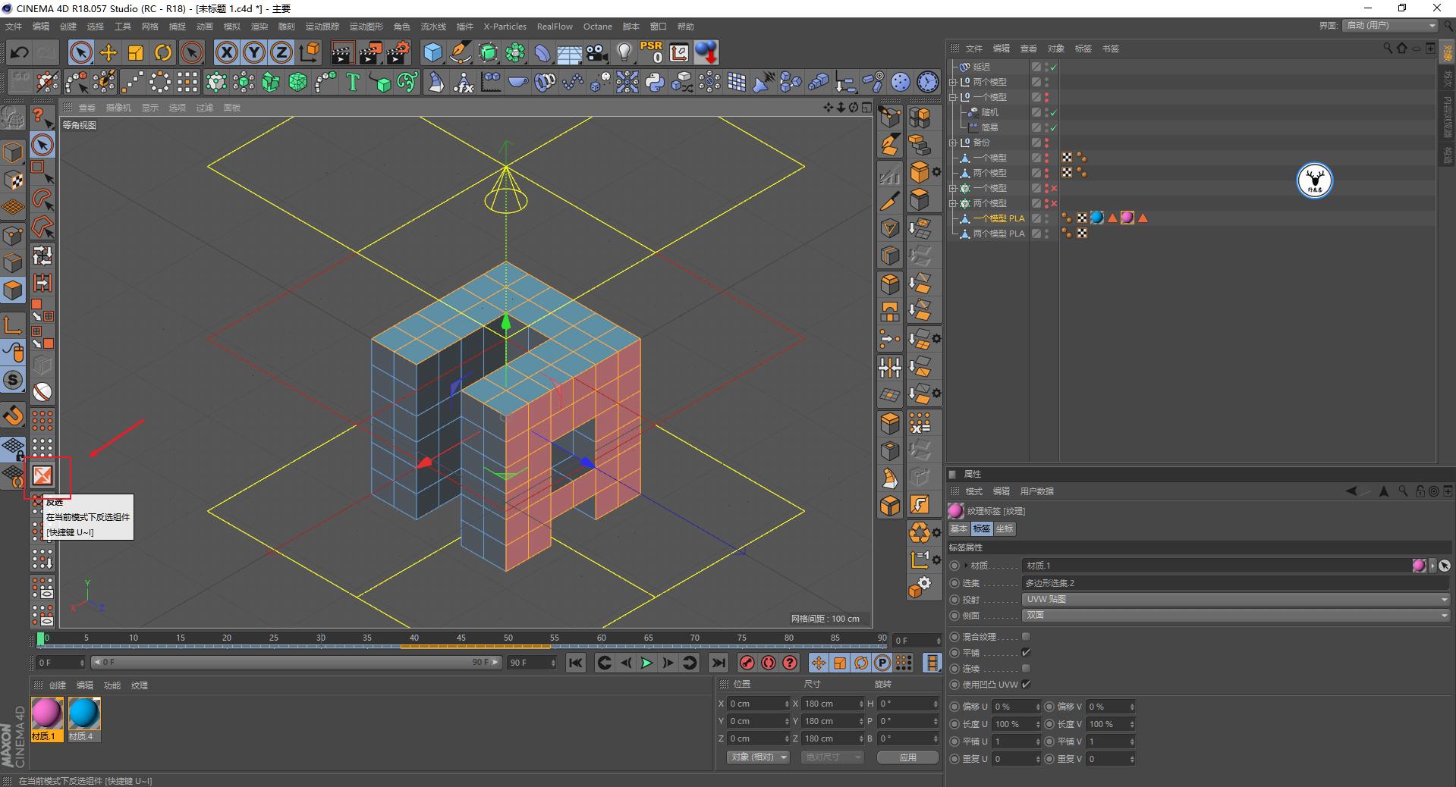
Task: Switch to the 坐标 tab in attributes
Action: 1004,528
